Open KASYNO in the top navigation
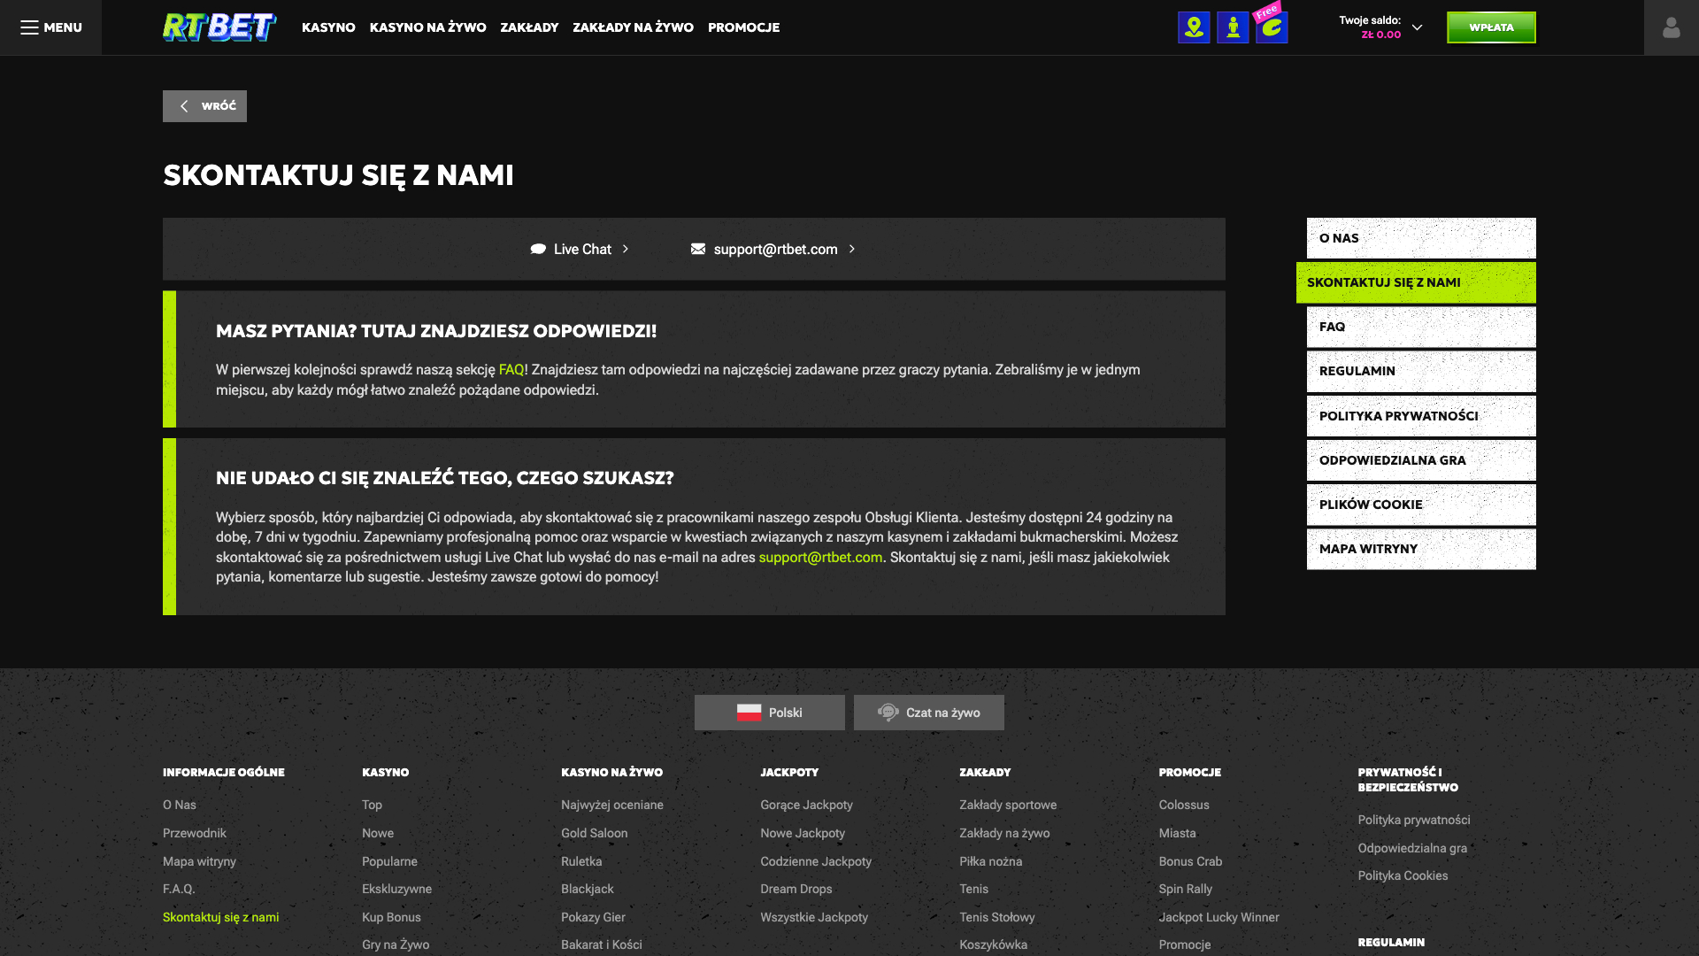1699x956 pixels. pos(328,27)
